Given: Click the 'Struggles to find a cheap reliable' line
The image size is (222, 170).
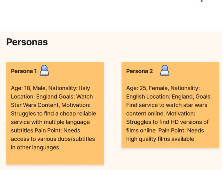Looking at the screenshot, I should [53, 114].
